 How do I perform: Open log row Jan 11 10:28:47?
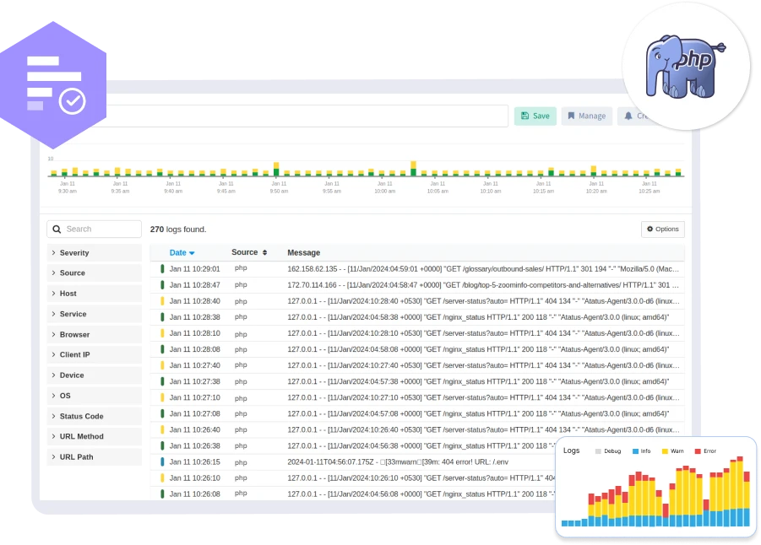pos(417,285)
